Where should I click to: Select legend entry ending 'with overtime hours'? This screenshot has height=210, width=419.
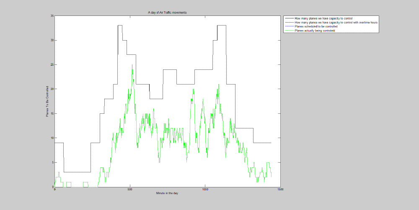(x=336, y=23)
